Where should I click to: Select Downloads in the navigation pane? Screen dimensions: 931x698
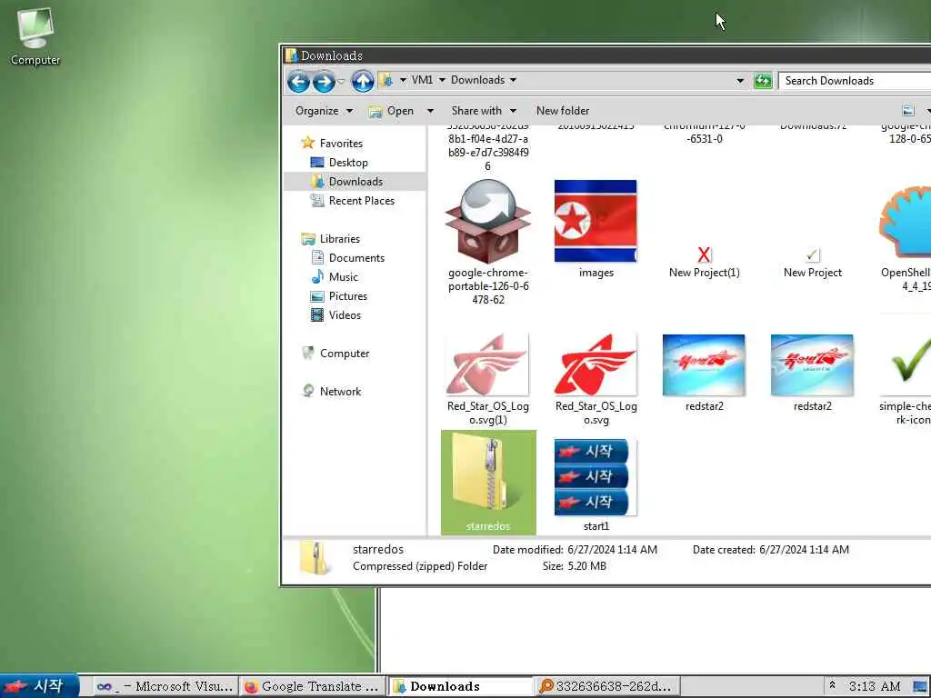[x=355, y=182]
